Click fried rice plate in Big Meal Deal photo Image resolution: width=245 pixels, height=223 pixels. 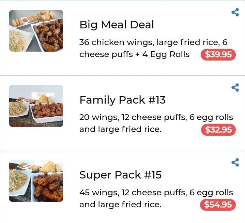click(18, 40)
